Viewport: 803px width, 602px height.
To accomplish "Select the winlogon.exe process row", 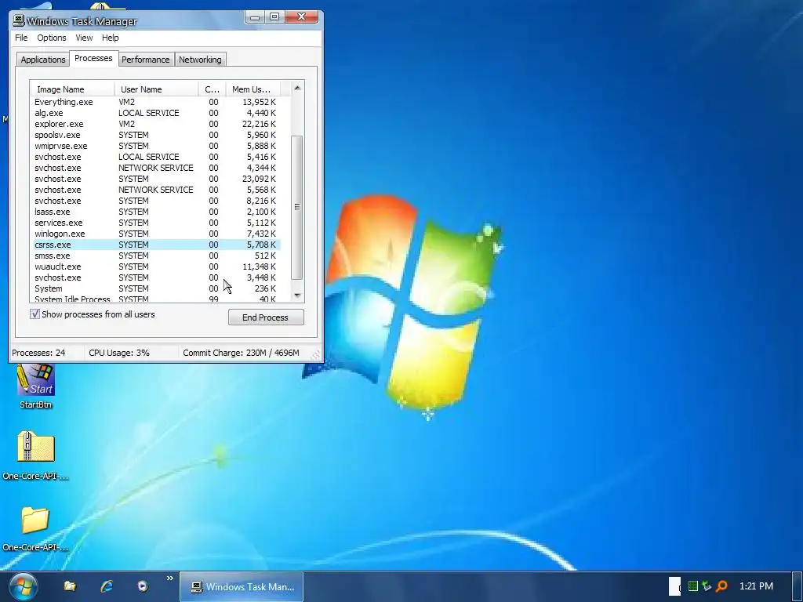I will click(x=157, y=234).
